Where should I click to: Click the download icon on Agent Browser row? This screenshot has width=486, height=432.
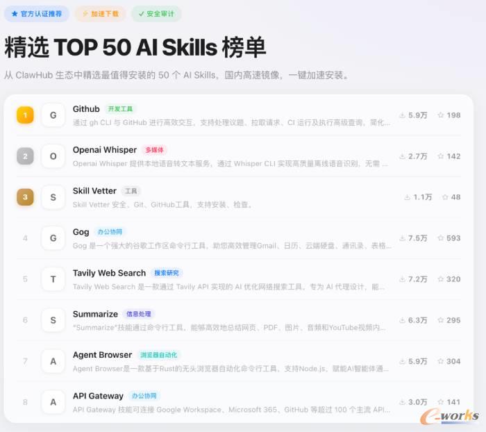tap(402, 361)
